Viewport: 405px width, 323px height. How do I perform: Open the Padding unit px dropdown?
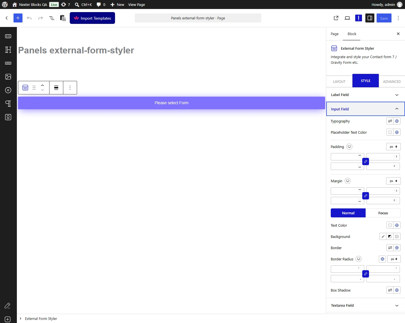click(x=393, y=147)
